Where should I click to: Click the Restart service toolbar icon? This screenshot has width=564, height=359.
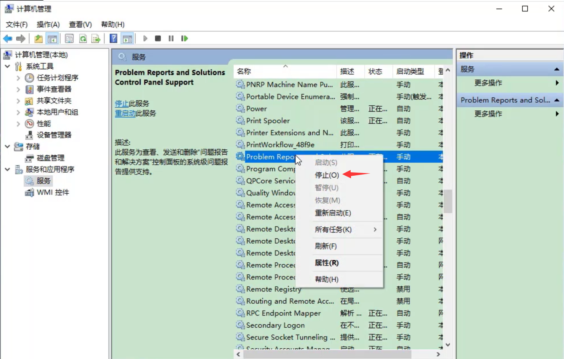coord(184,39)
